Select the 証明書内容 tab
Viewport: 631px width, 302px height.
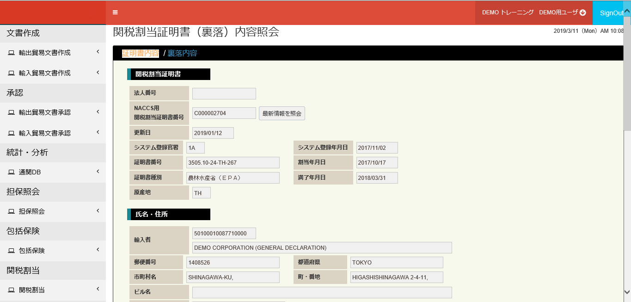[x=141, y=53]
